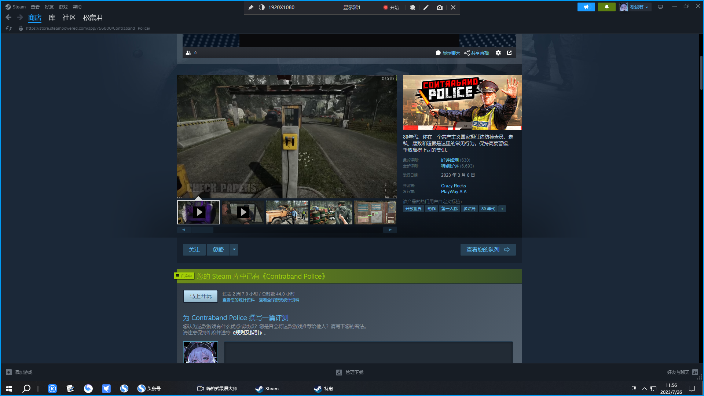The height and width of the screenshot is (396, 704).
Task: Open the recorder pencil annotation tool
Action: click(426, 7)
